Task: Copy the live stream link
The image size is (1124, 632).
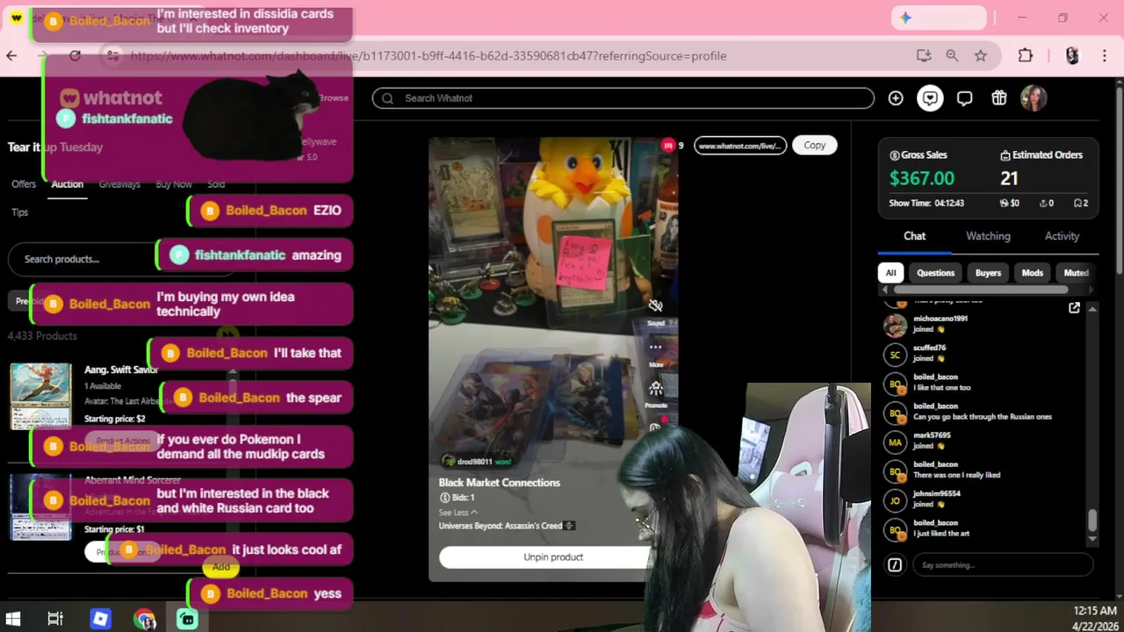Action: 814,145
